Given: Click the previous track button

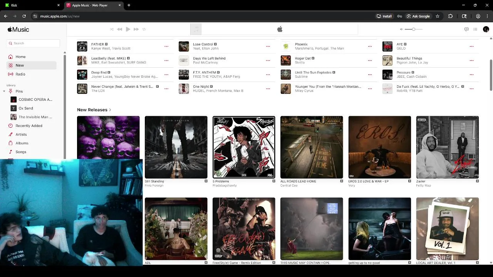Looking at the screenshot, I should (119, 29).
